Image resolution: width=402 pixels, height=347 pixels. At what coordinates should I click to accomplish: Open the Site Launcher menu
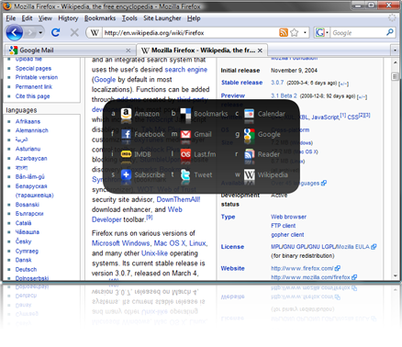pyautogui.click(x=162, y=18)
